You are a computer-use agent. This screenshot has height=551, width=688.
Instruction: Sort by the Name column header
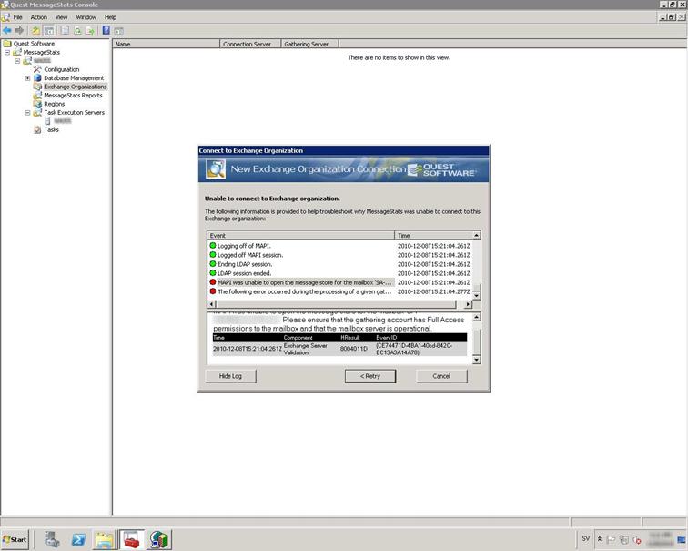[x=166, y=44]
